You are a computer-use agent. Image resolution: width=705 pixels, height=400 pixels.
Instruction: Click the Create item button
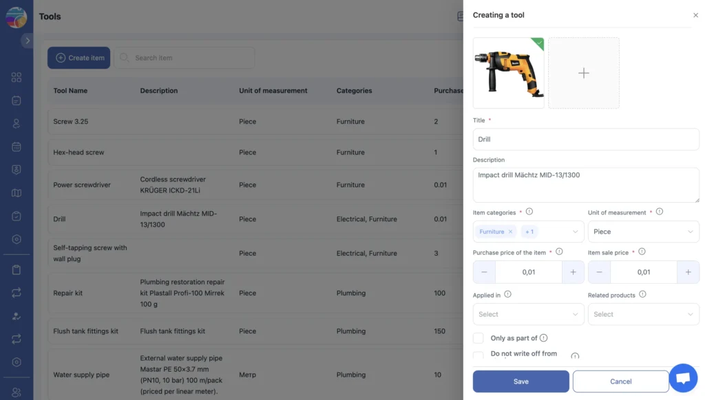pyautogui.click(x=78, y=58)
